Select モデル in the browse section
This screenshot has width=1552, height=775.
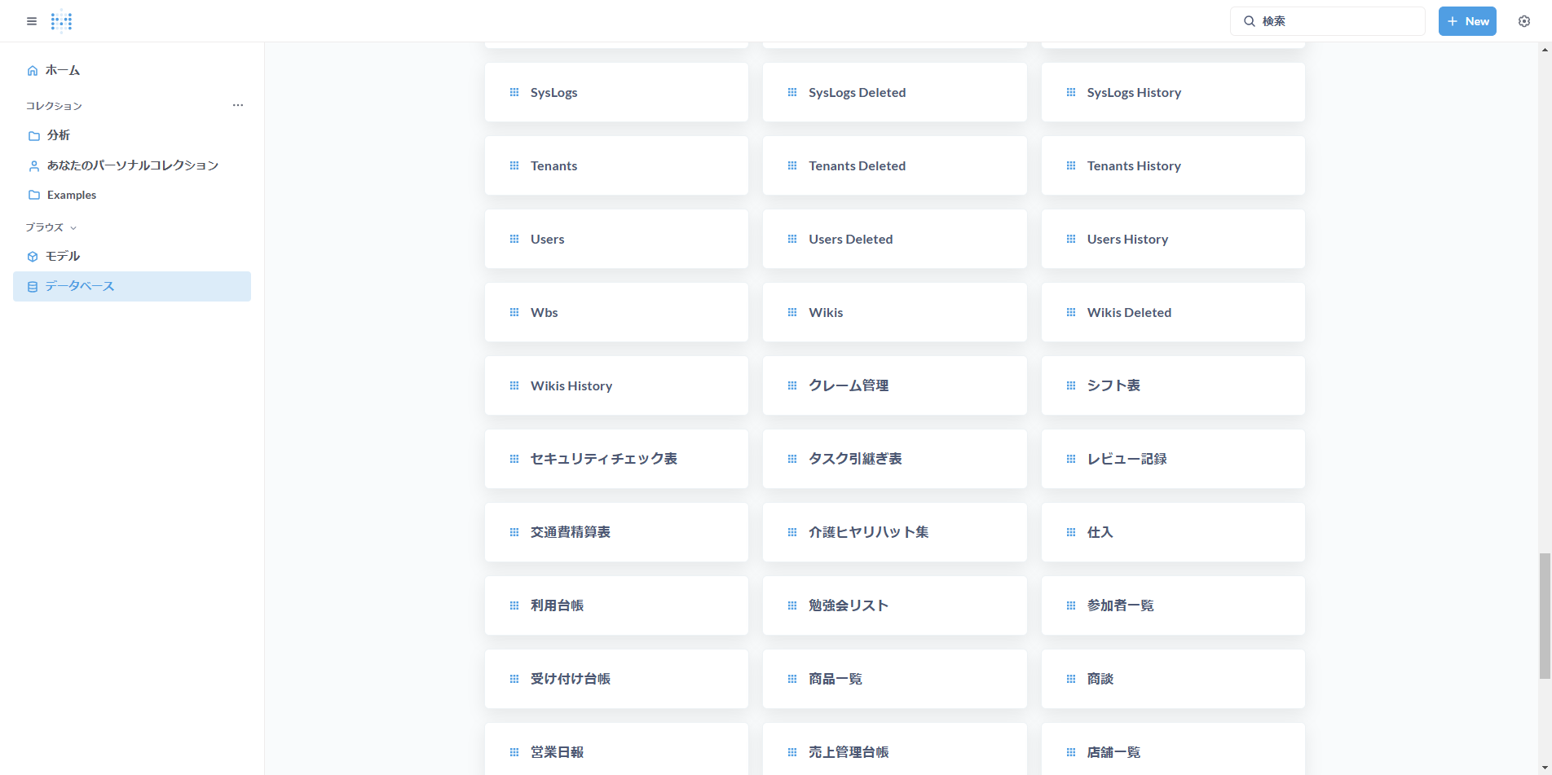(132, 256)
